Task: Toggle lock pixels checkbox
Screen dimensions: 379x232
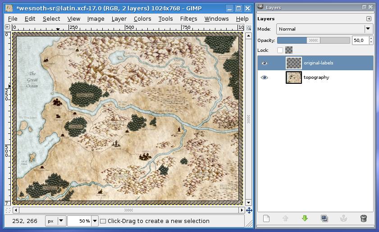Action: click(x=280, y=50)
